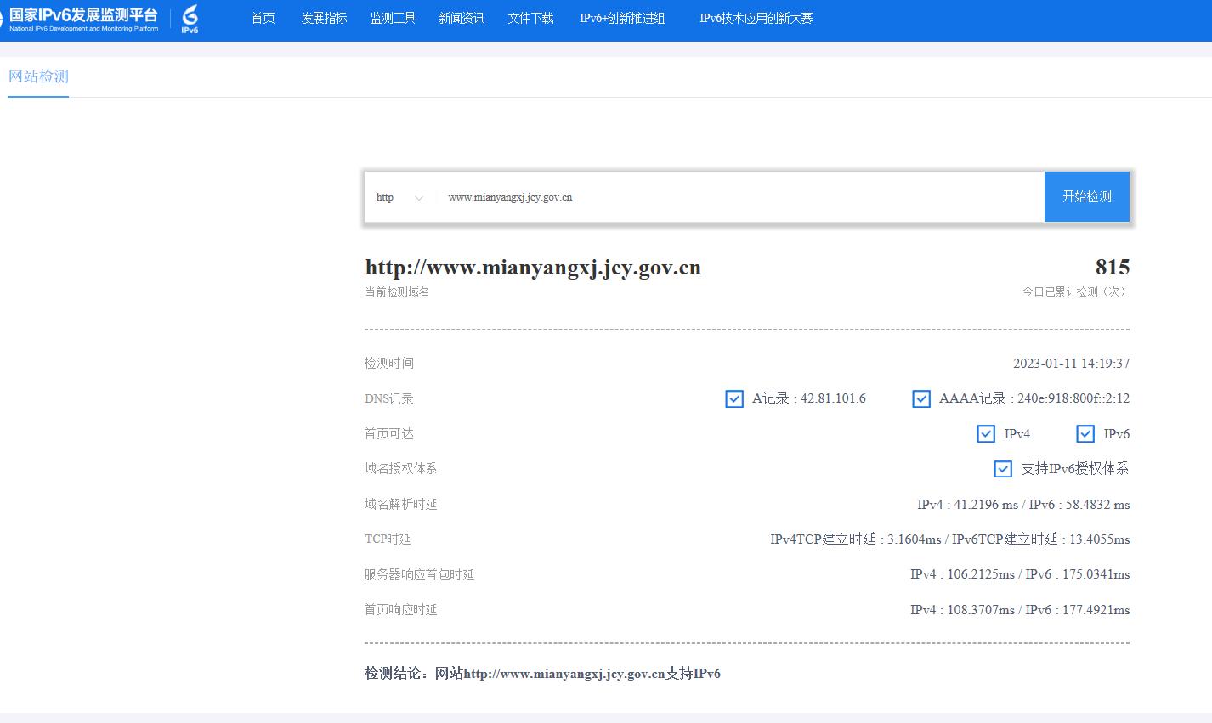
Task: Toggle the 支持IPv6授权体系 checkbox
Action: click(x=1003, y=469)
